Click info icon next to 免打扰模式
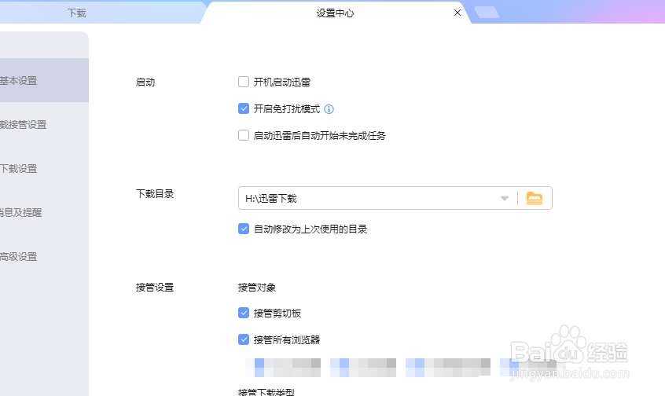Viewport: 665px width, 396px height. click(x=329, y=109)
